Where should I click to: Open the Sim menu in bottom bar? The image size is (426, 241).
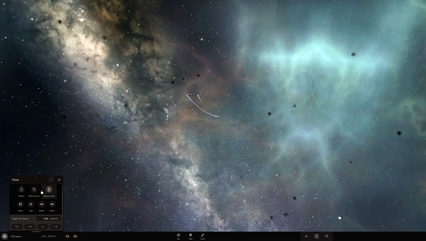[178, 235]
